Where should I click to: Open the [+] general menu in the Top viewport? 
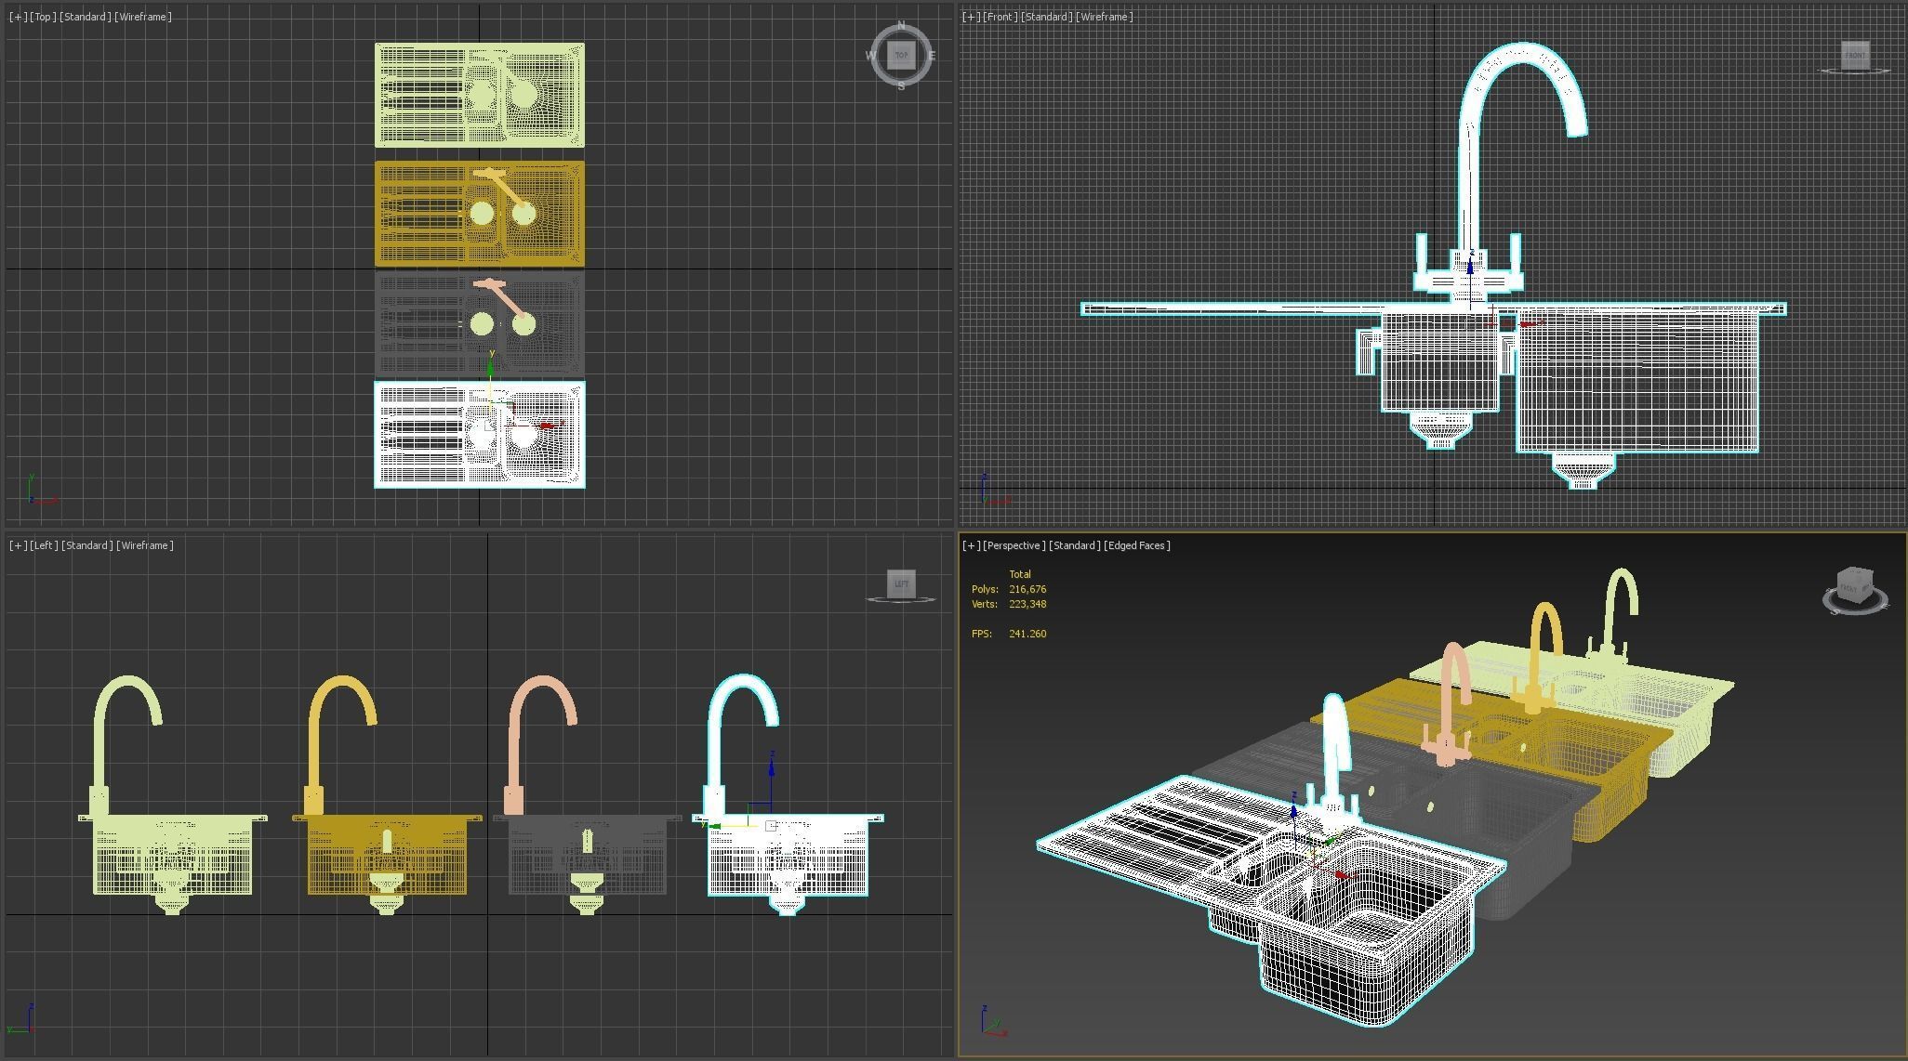(x=18, y=17)
